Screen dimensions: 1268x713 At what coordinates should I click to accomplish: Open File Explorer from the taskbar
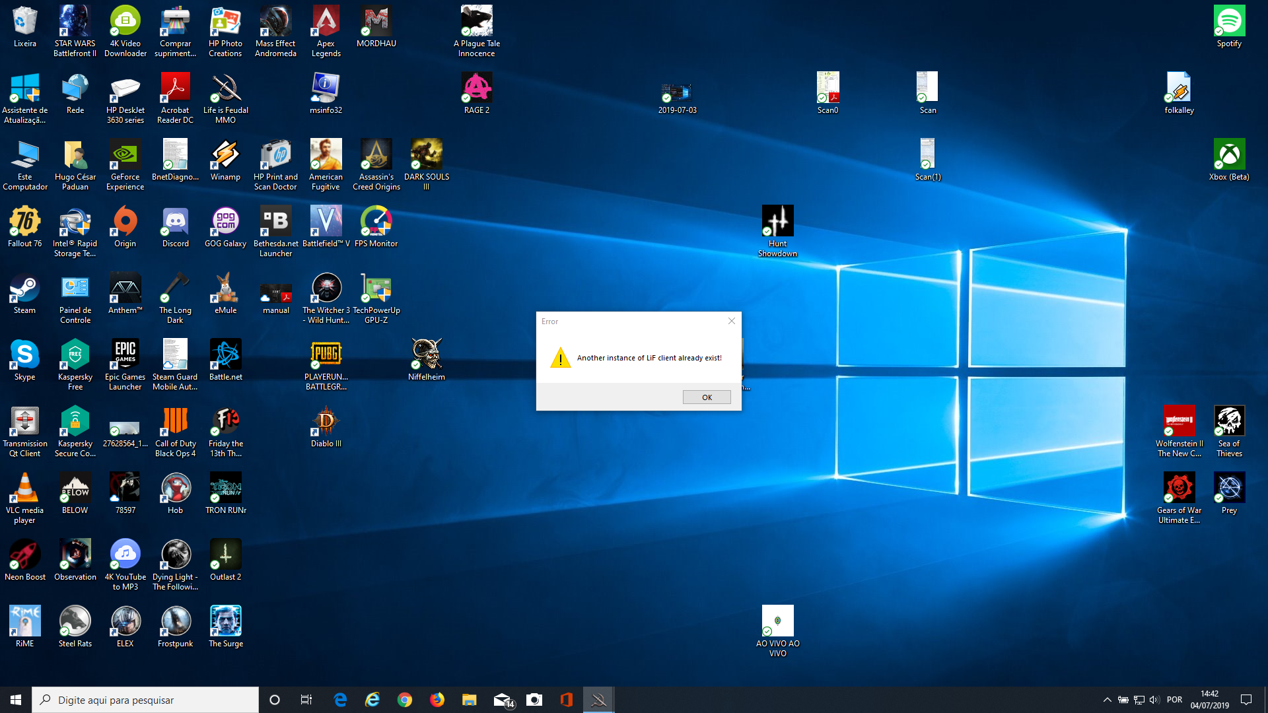click(470, 700)
